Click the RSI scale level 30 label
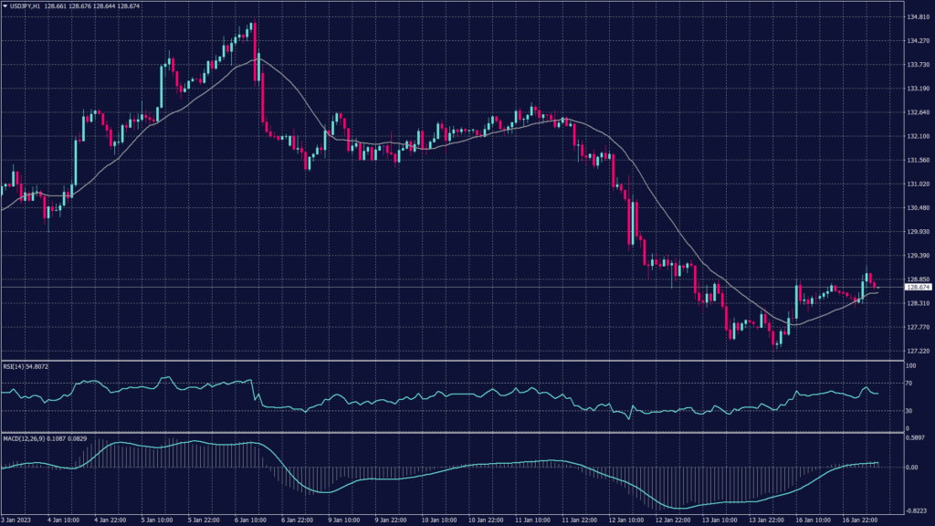The height and width of the screenshot is (526, 935). click(909, 411)
